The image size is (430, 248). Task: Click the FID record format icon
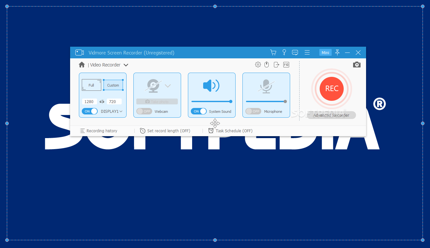286,65
